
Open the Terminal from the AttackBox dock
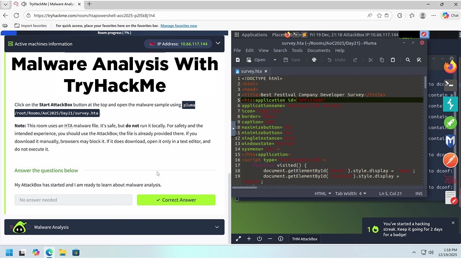tap(450, 84)
